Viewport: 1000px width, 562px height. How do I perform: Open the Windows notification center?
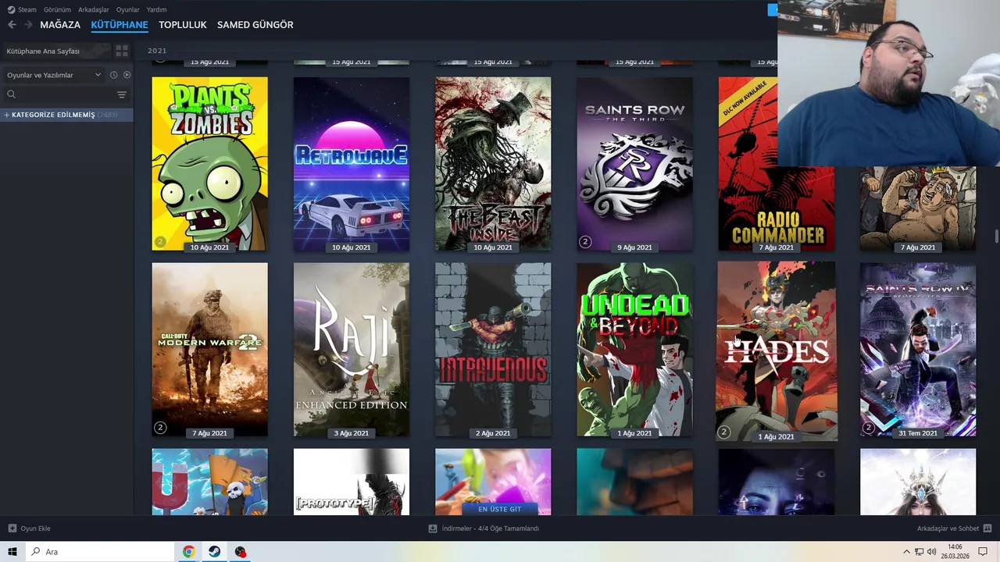click(x=983, y=552)
